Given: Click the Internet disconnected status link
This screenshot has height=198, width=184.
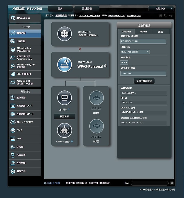Looking at the screenshot, I should [88, 35].
